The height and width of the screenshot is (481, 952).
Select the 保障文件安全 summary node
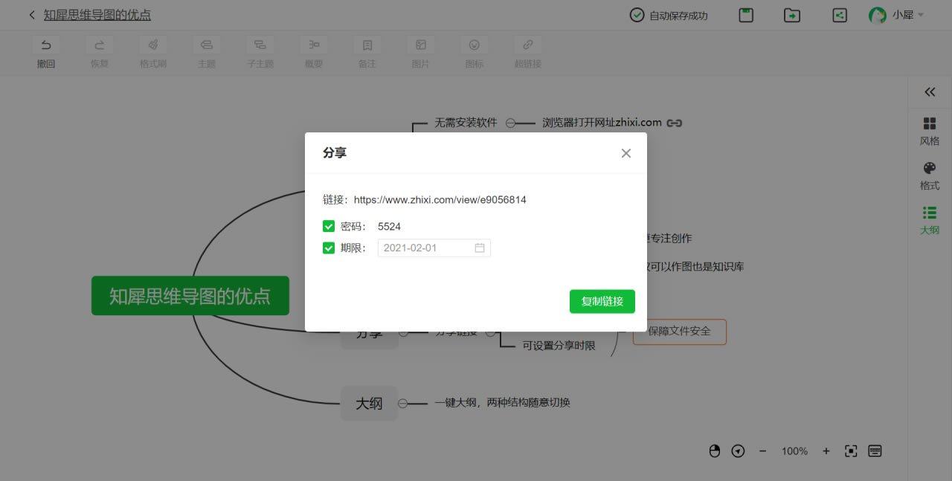pos(680,332)
